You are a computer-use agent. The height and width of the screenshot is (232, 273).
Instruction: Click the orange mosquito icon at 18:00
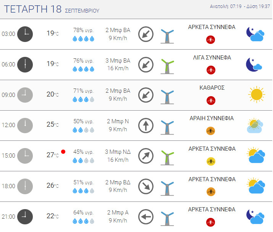[x=211, y=192]
